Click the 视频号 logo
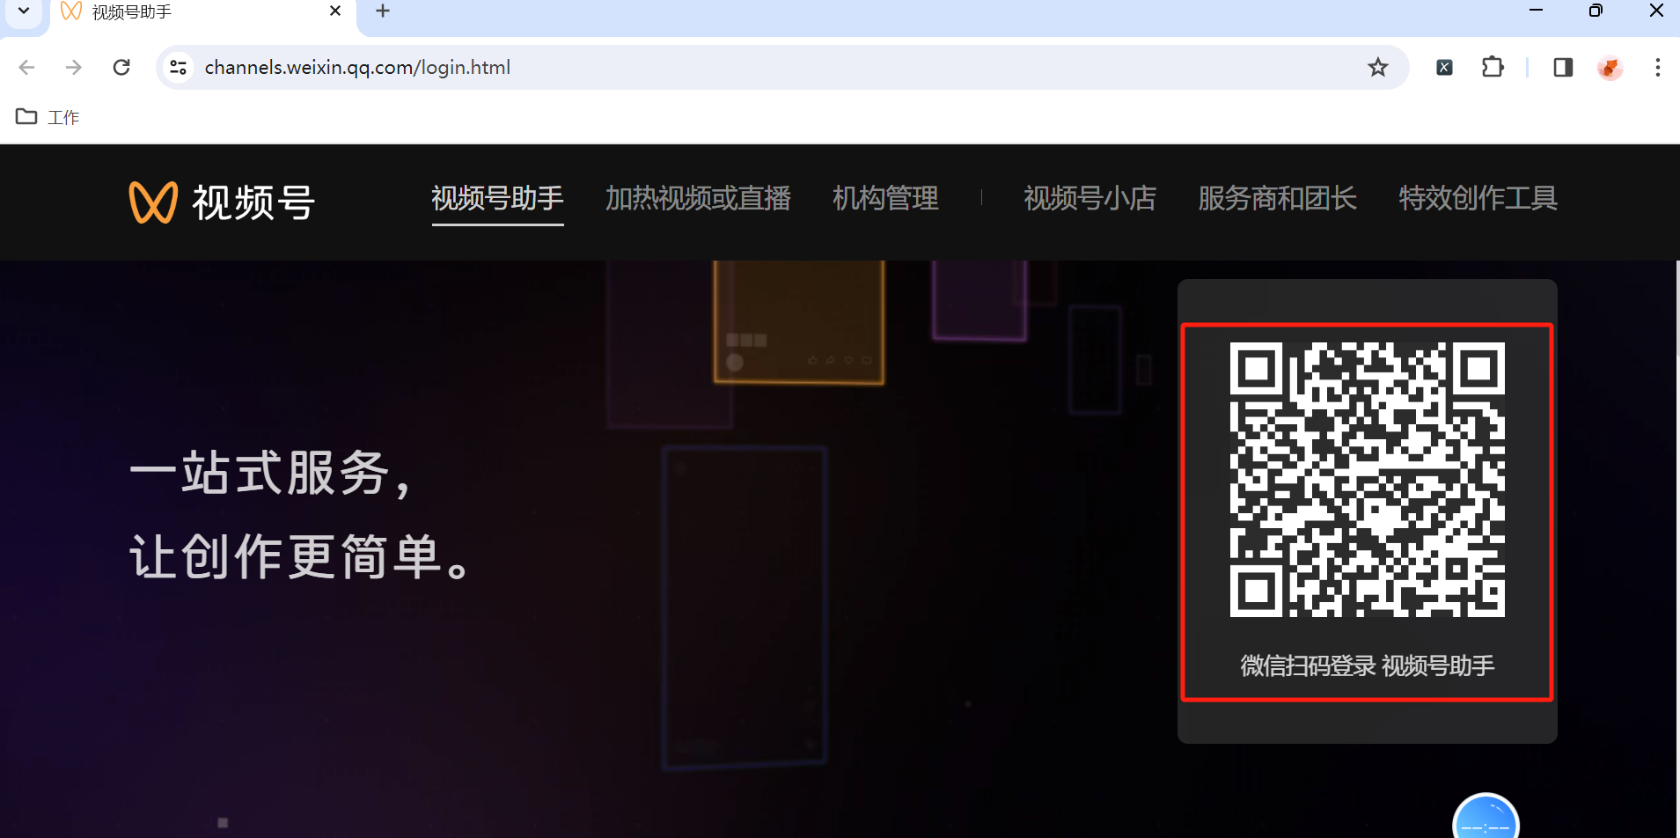Viewport: 1680px width, 838px height. tap(222, 202)
